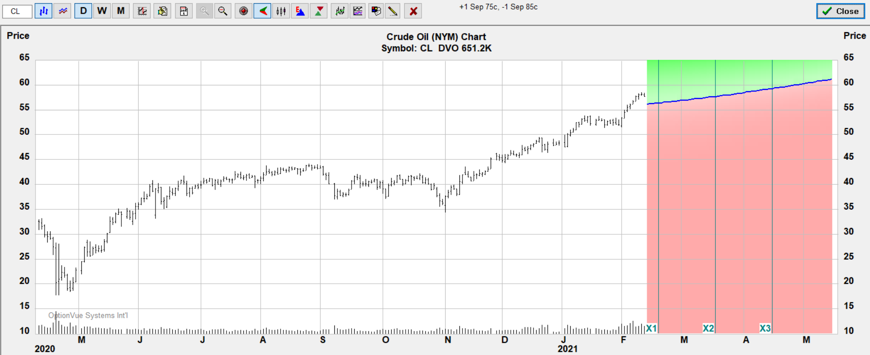Viewport: 870px width, 355px height.
Task: Click the bars with green trendline icon
Action: tap(340, 11)
